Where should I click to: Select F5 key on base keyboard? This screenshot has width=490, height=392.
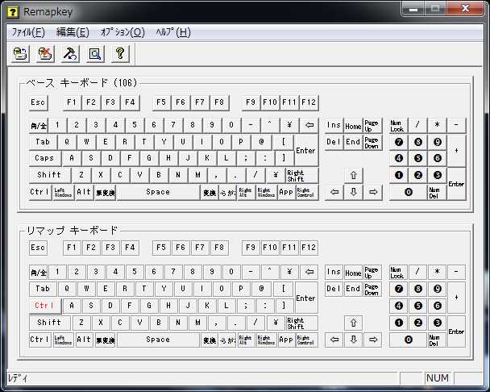(161, 102)
